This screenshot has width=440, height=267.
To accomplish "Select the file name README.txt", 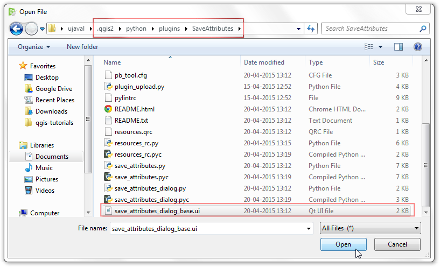I will click(131, 121).
